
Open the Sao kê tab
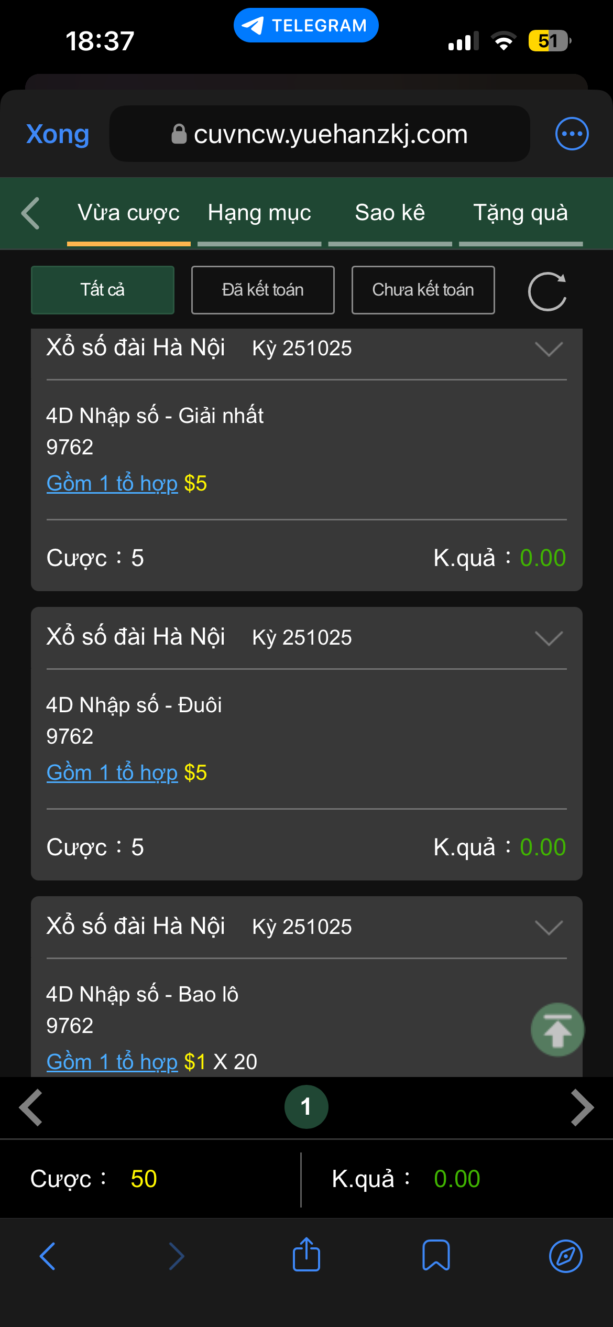[x=390, y=213]
